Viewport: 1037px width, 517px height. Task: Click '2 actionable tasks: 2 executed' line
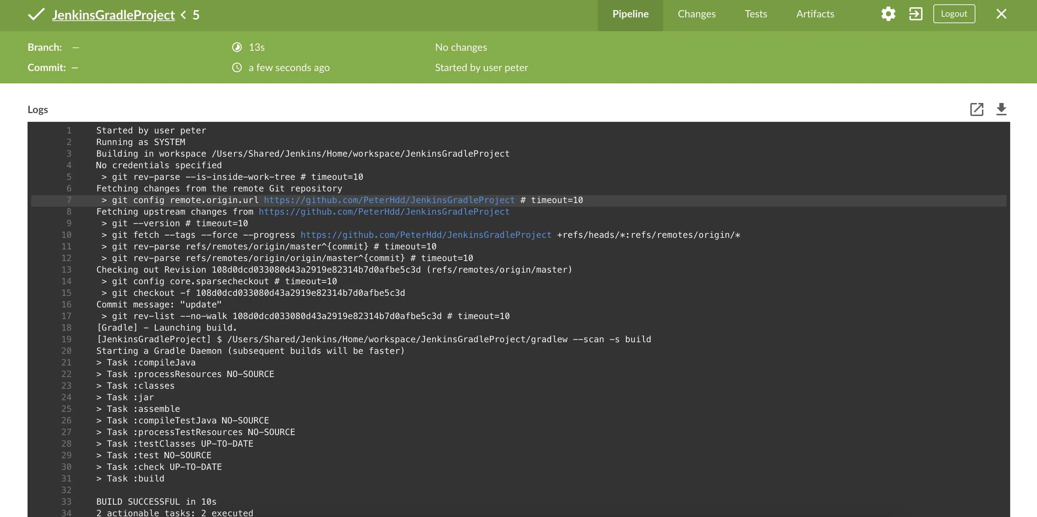point(175,513)
